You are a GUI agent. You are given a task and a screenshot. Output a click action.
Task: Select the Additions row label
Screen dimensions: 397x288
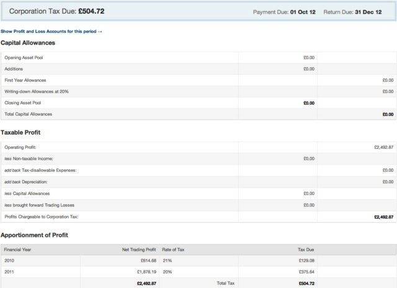pyautogui.click(x=14, y=69)
